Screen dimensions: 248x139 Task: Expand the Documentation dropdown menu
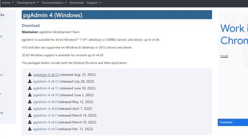tap(54, 3)
